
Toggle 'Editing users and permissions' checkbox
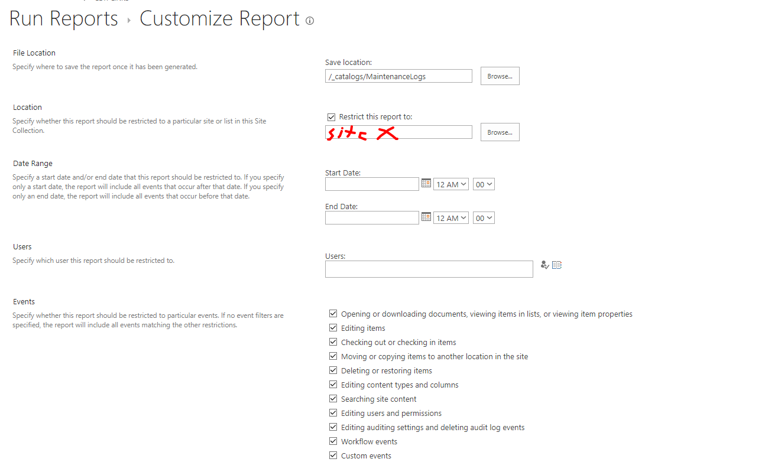coord(333,413)
